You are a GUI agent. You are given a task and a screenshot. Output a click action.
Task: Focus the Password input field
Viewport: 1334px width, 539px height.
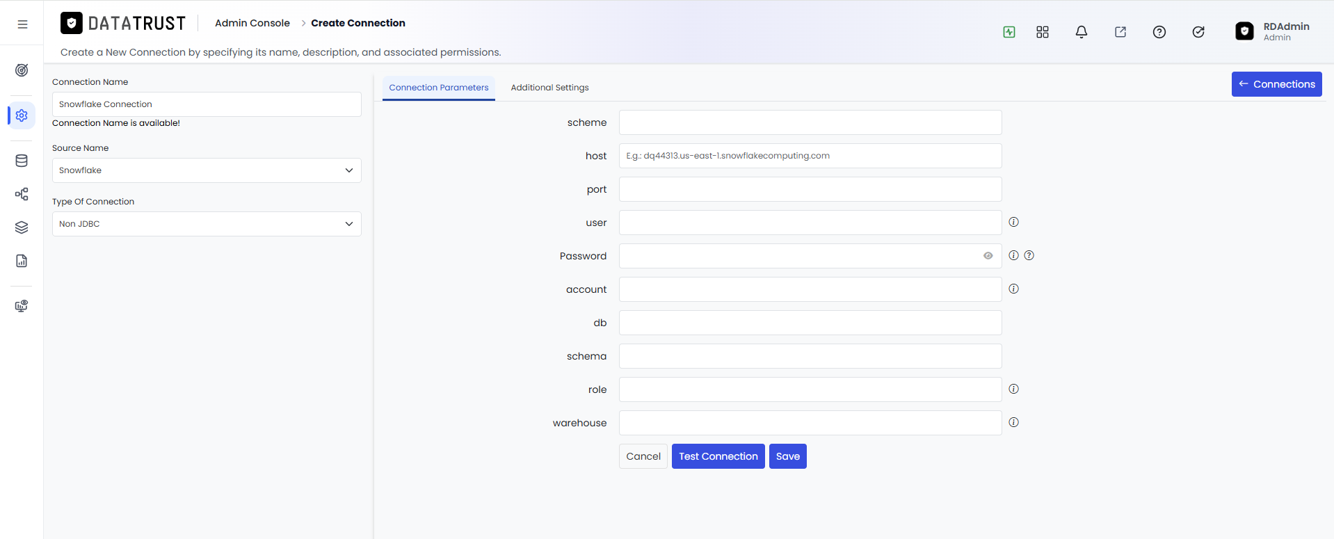tap(810, 256)
